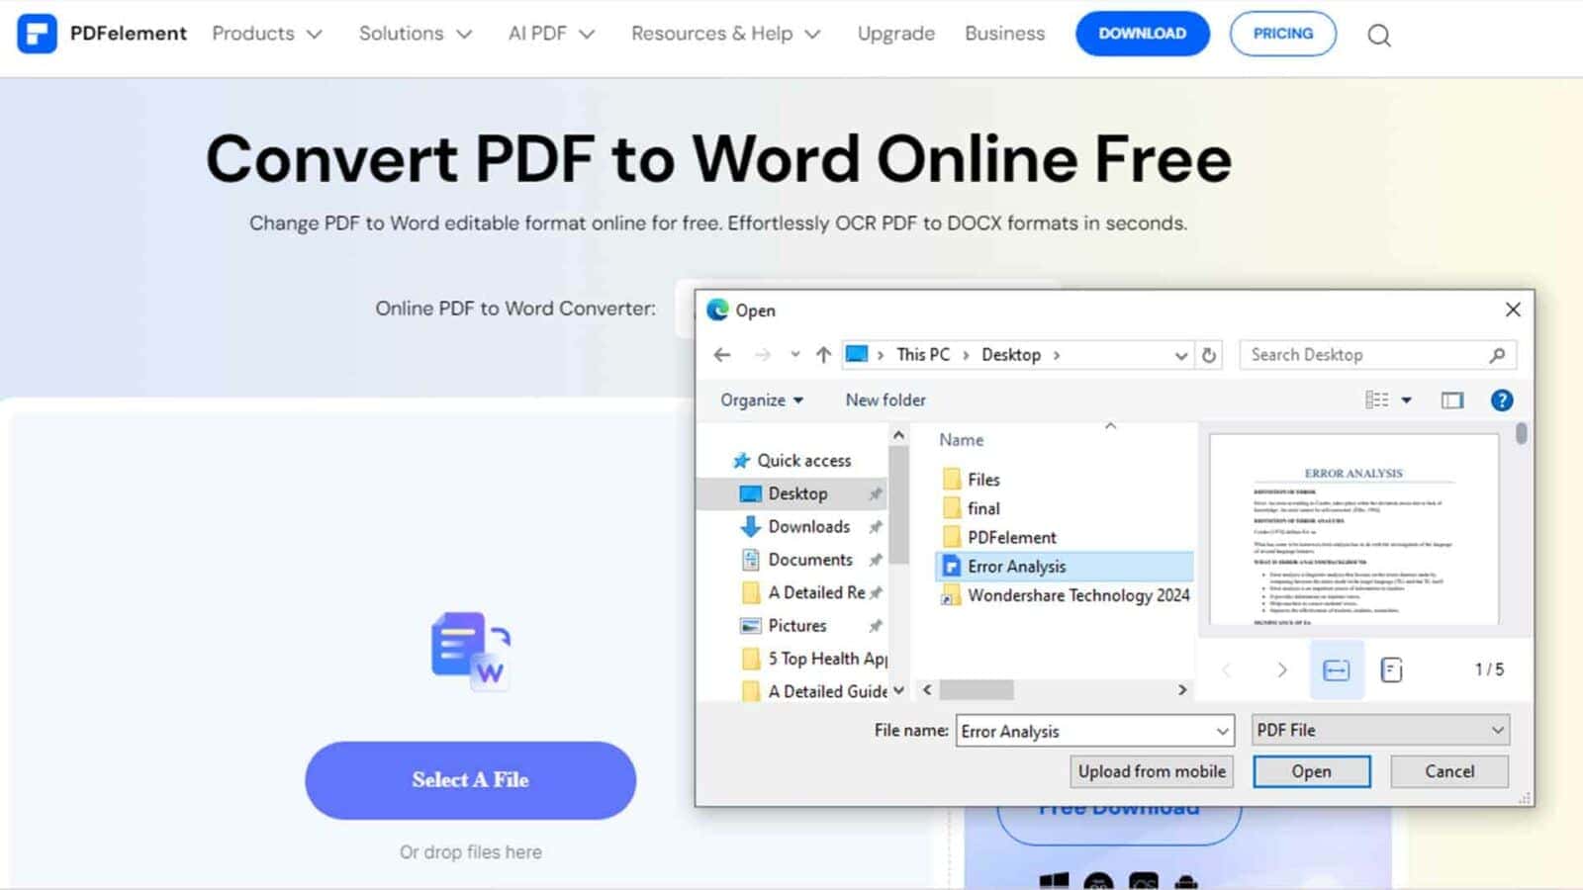1583x890 pixels.
Task: Click the PDF-to-Word conversion graphic
Action: (x=471, y=651)
